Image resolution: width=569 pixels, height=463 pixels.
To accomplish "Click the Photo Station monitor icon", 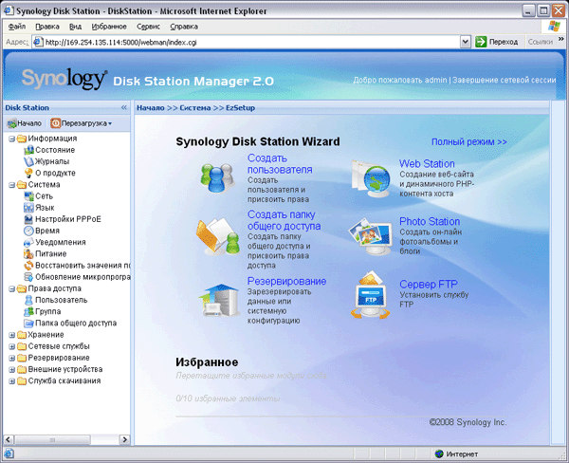I will (371, 236).
